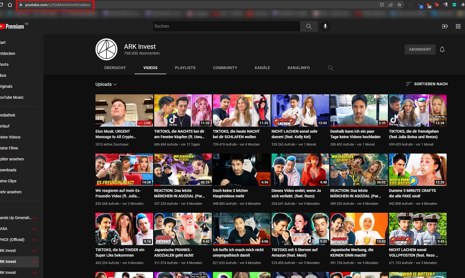Click the red Tp extension icon

click(x=437, y=5)
